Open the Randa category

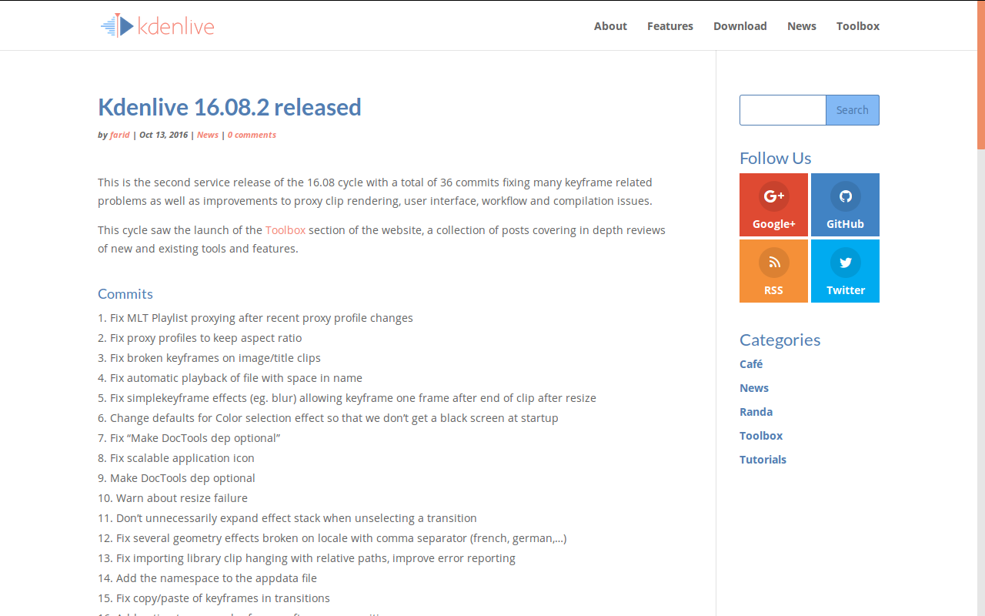[756, 412]
